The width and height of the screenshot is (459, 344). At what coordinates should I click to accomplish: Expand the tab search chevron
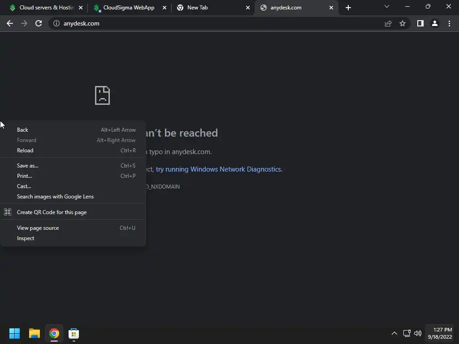click(x=387, y=6)
